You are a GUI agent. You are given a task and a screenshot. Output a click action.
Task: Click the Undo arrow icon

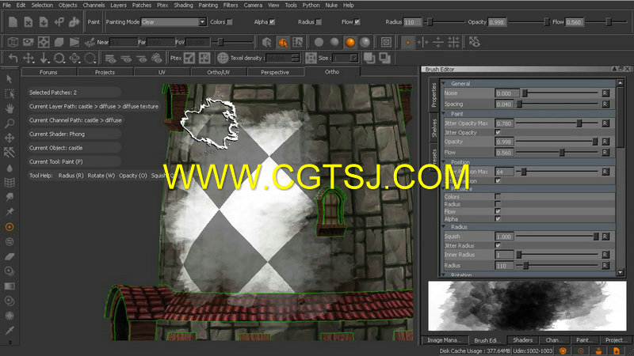tap(13, 58)
